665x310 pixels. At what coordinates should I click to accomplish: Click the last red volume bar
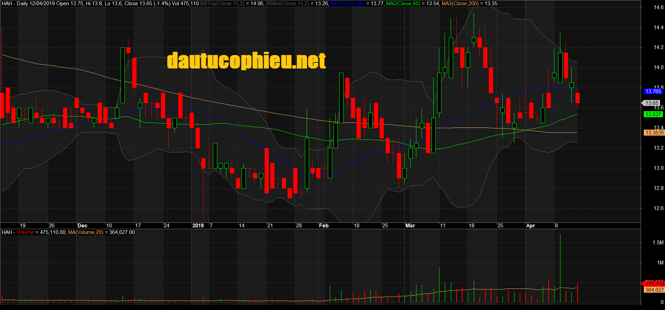pos(578,293)
